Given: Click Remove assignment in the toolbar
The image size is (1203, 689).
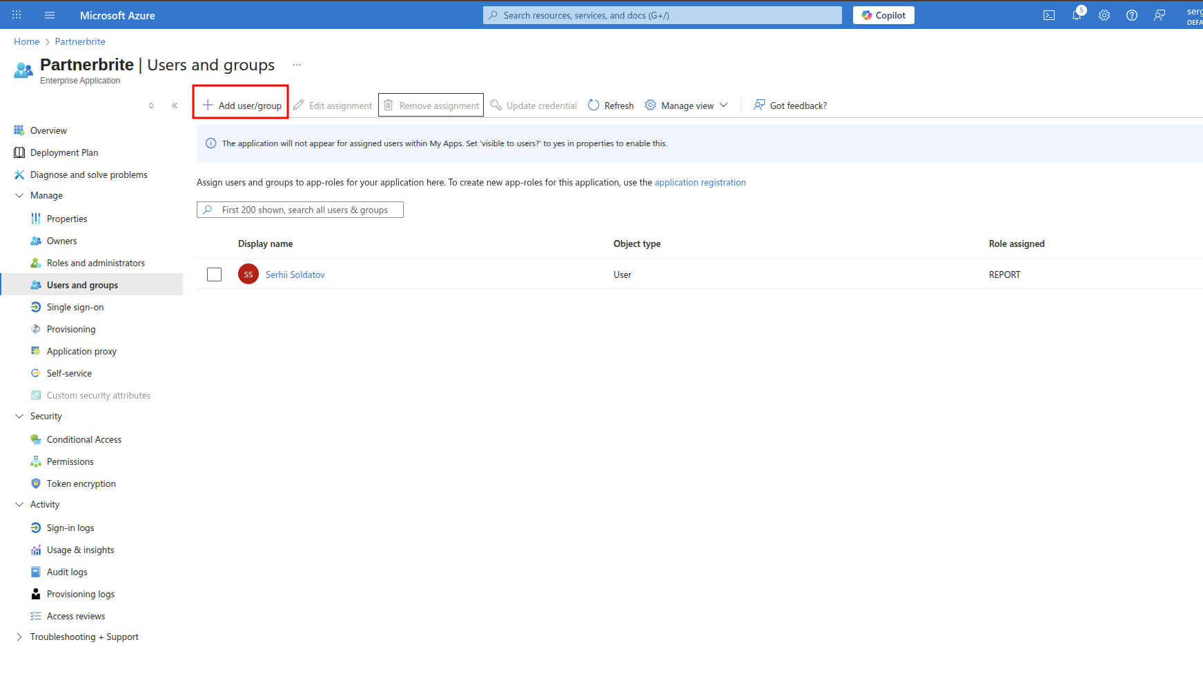Looking at the screenshot, I should coord(431,106).
